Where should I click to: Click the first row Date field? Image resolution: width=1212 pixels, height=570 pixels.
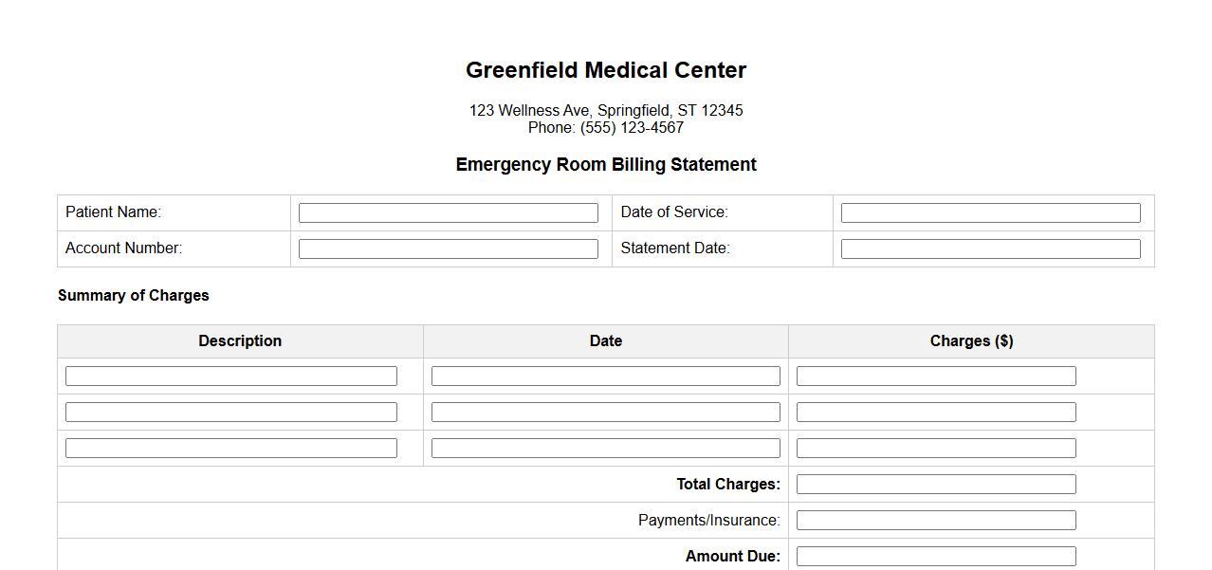[x=605, y=377]
